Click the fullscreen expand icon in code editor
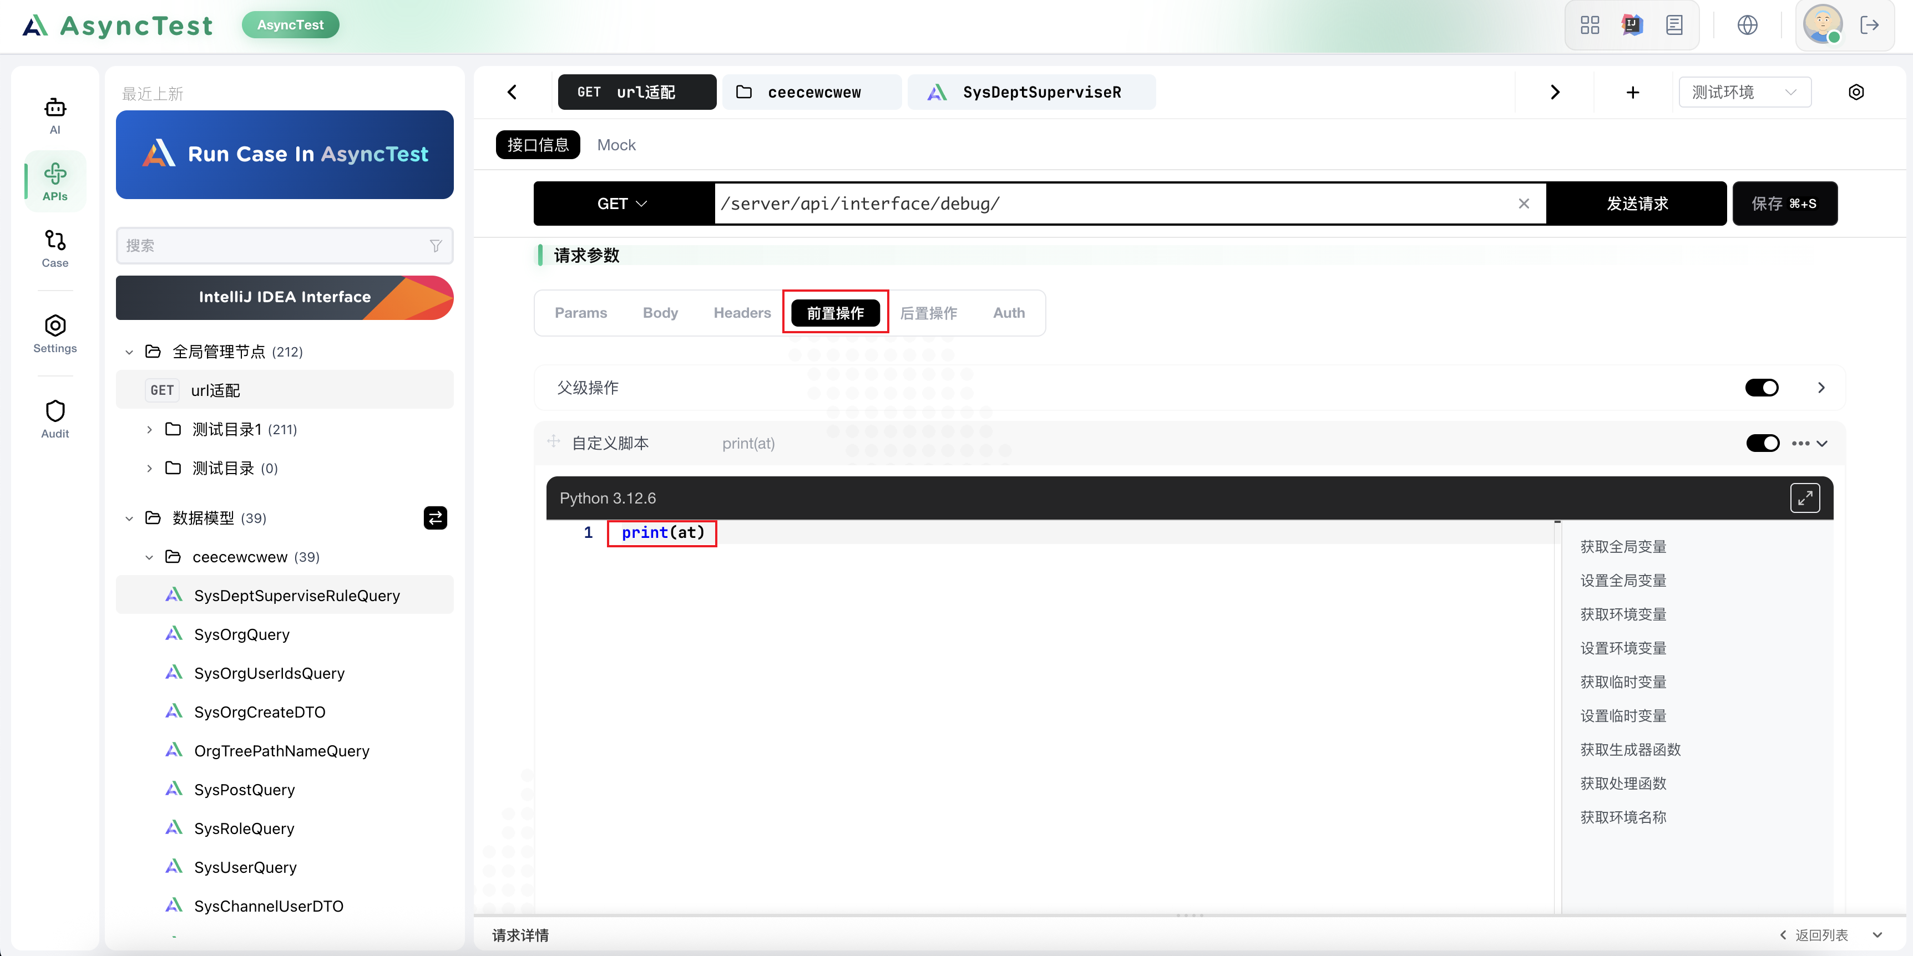The image size is (1913, 956). (1805, 498)
